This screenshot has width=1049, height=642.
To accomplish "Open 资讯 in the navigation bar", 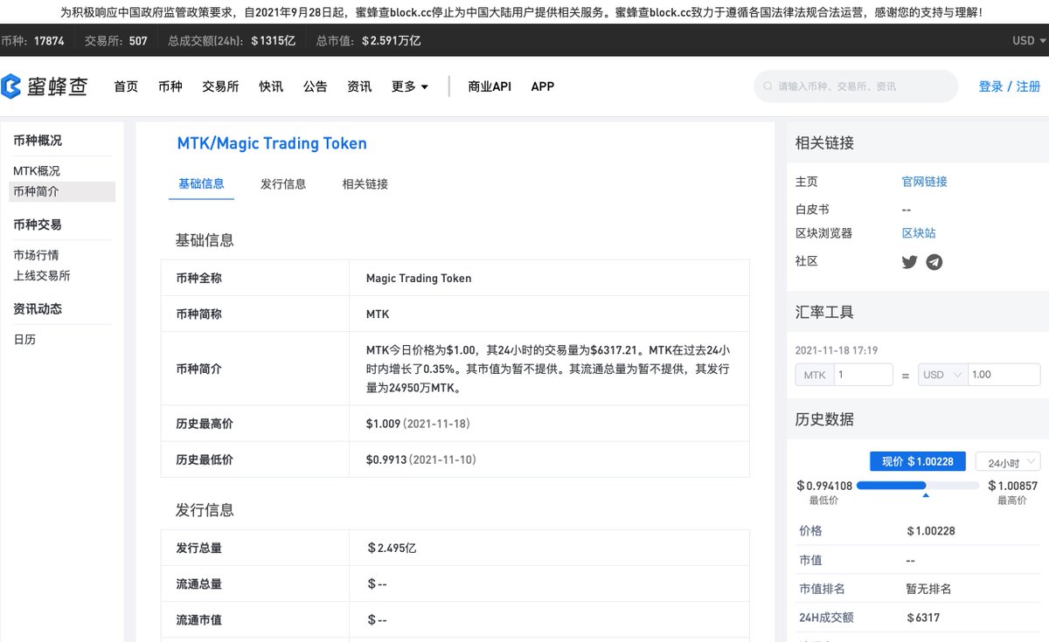I will coord(359,86).
